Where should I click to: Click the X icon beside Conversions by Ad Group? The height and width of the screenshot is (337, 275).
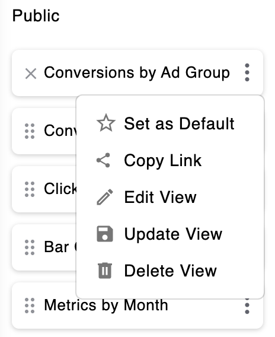tap(30, 74)
